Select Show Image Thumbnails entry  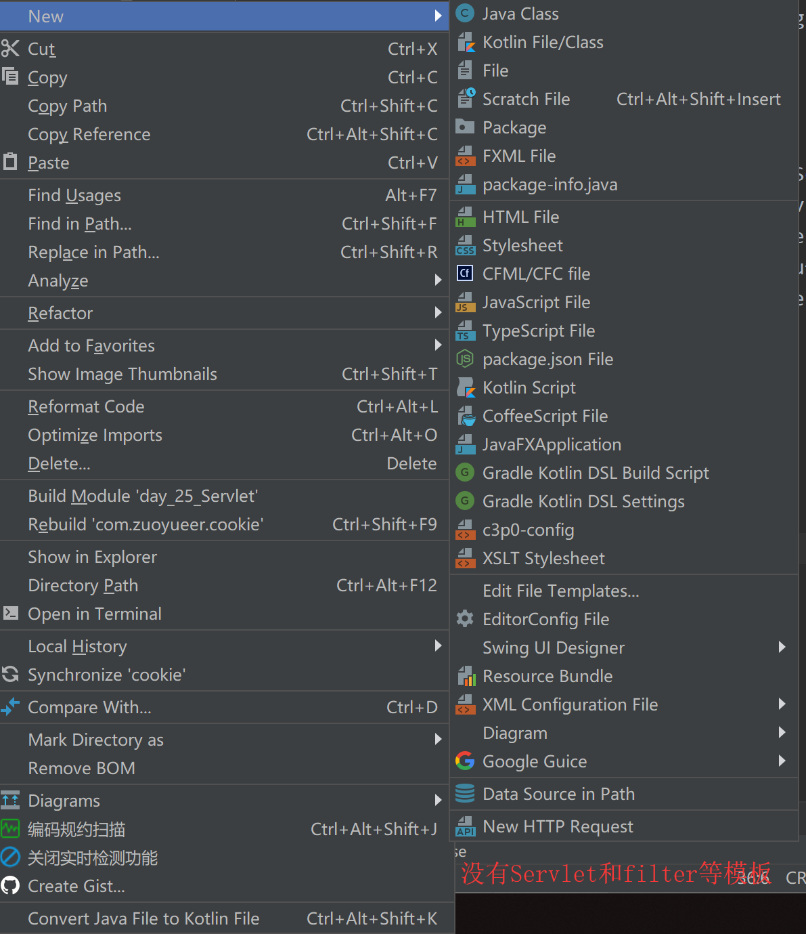pos(224,374)
